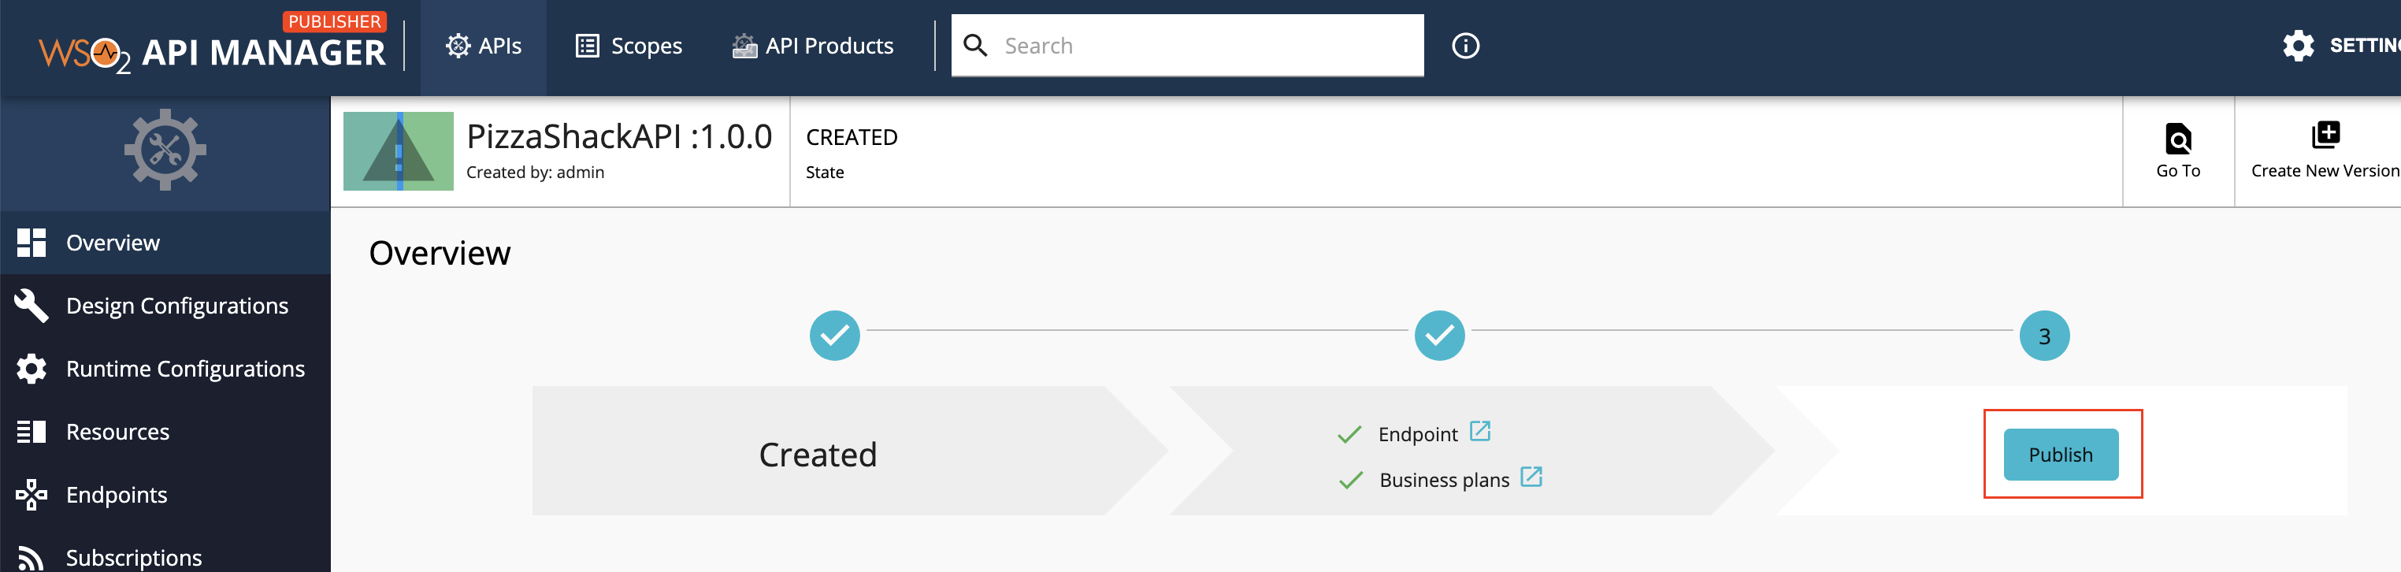Select the Runtime Configurations gear icon

[x=31, y=368]
